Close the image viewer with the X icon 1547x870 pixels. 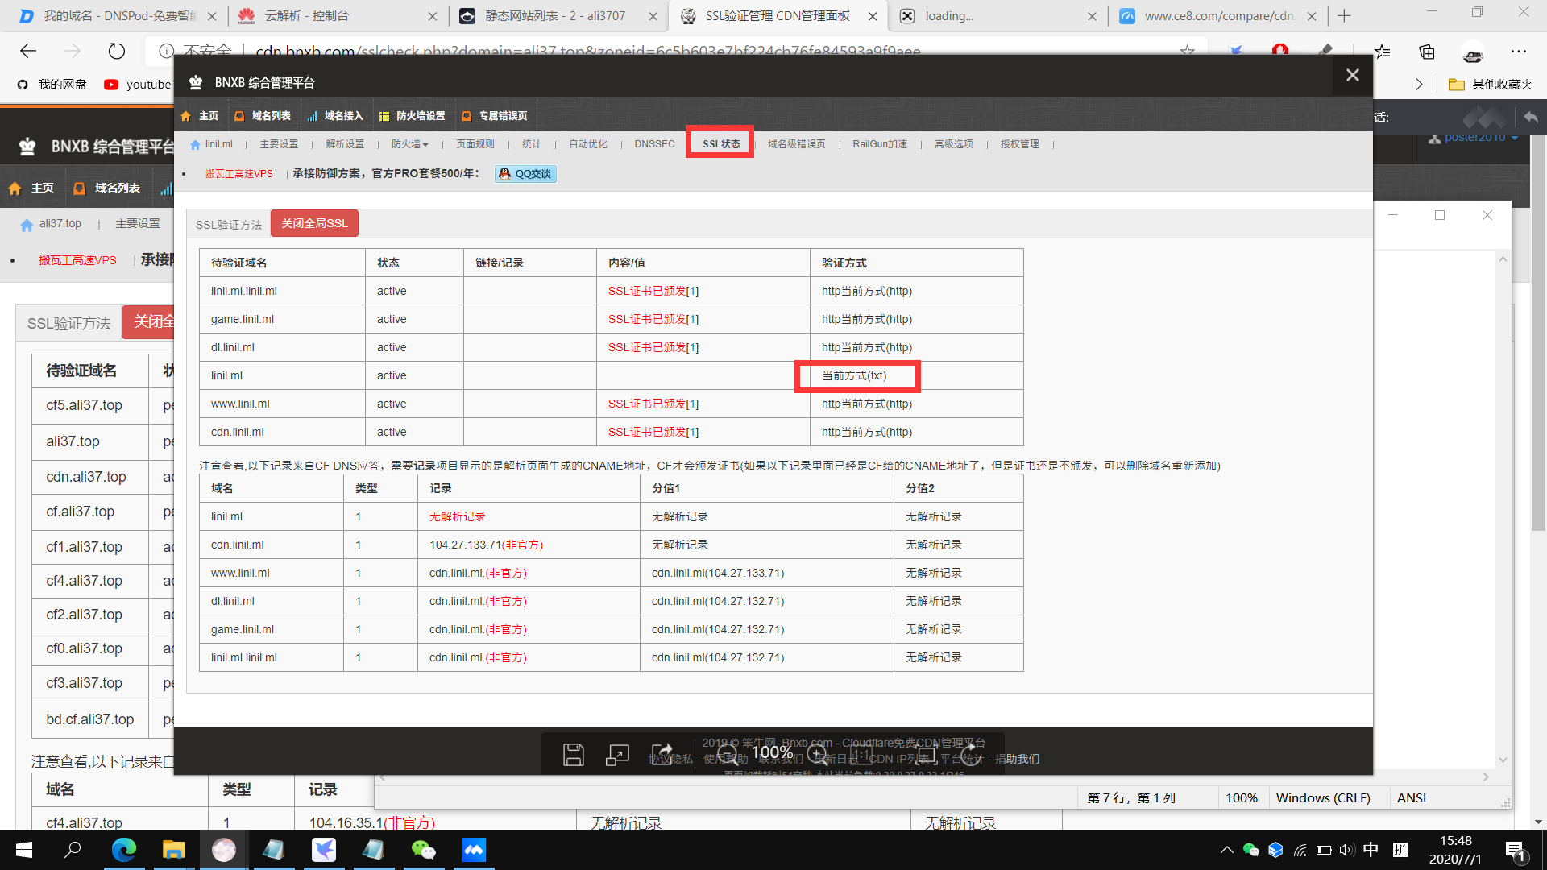coord(1352,75)
